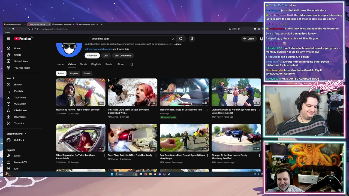Open Firefox from the taskbar
Screen dimensions: 349x196
pos(145,174)
